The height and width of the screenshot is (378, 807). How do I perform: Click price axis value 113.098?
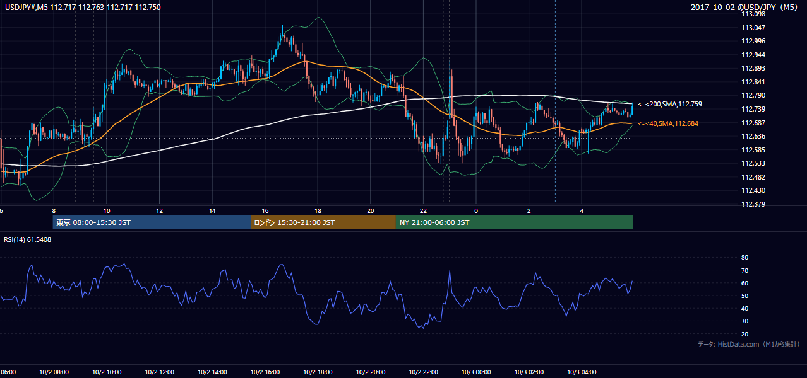(753, 14)
